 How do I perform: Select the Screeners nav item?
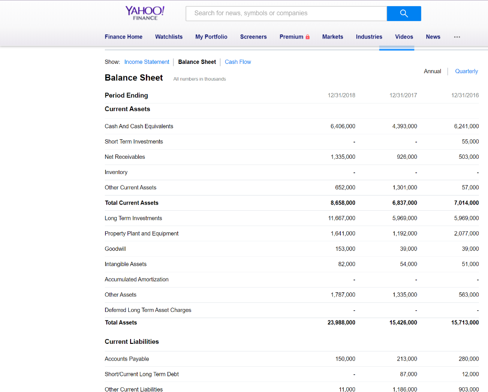click(x=254, y=37)
